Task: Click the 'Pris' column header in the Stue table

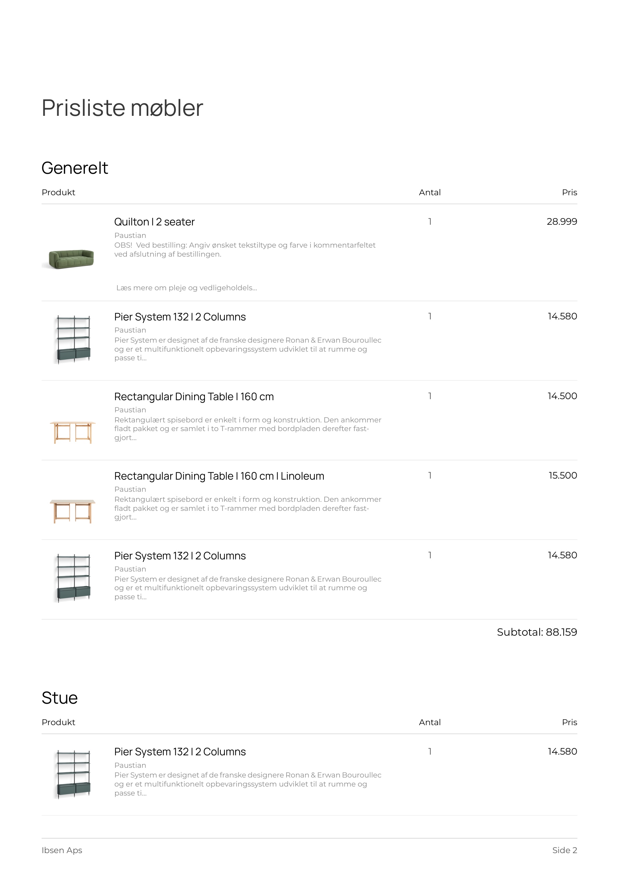Action: point(569,722)
